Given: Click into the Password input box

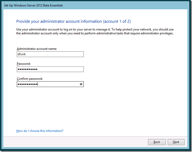Looking at the screenshot, I should [50, 69].
